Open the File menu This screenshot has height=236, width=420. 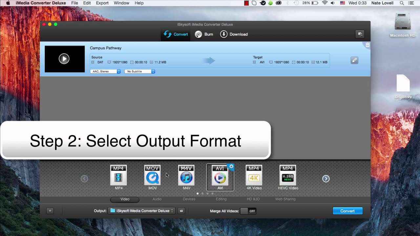74,3
